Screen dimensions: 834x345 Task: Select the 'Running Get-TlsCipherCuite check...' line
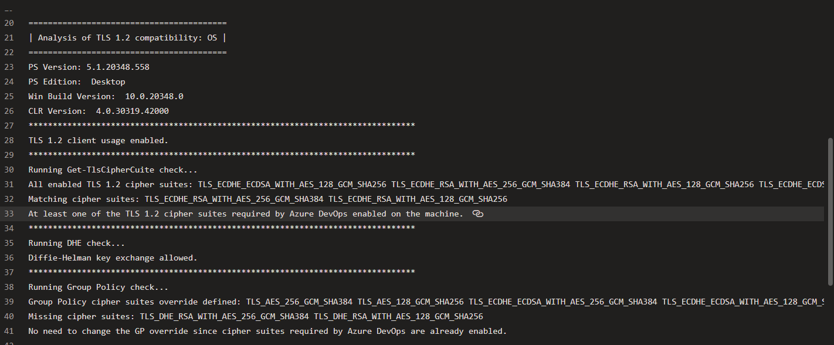click(x=113, y=170)
